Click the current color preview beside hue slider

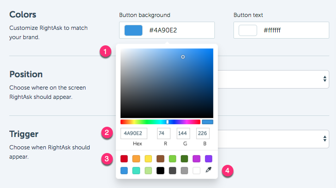click(x=208, y=122)
